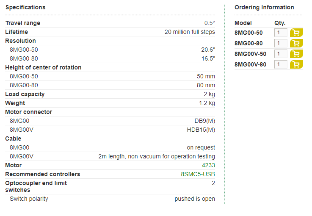Select the 8MG00-50 model name
312x216 pixels.
[248, 33]
